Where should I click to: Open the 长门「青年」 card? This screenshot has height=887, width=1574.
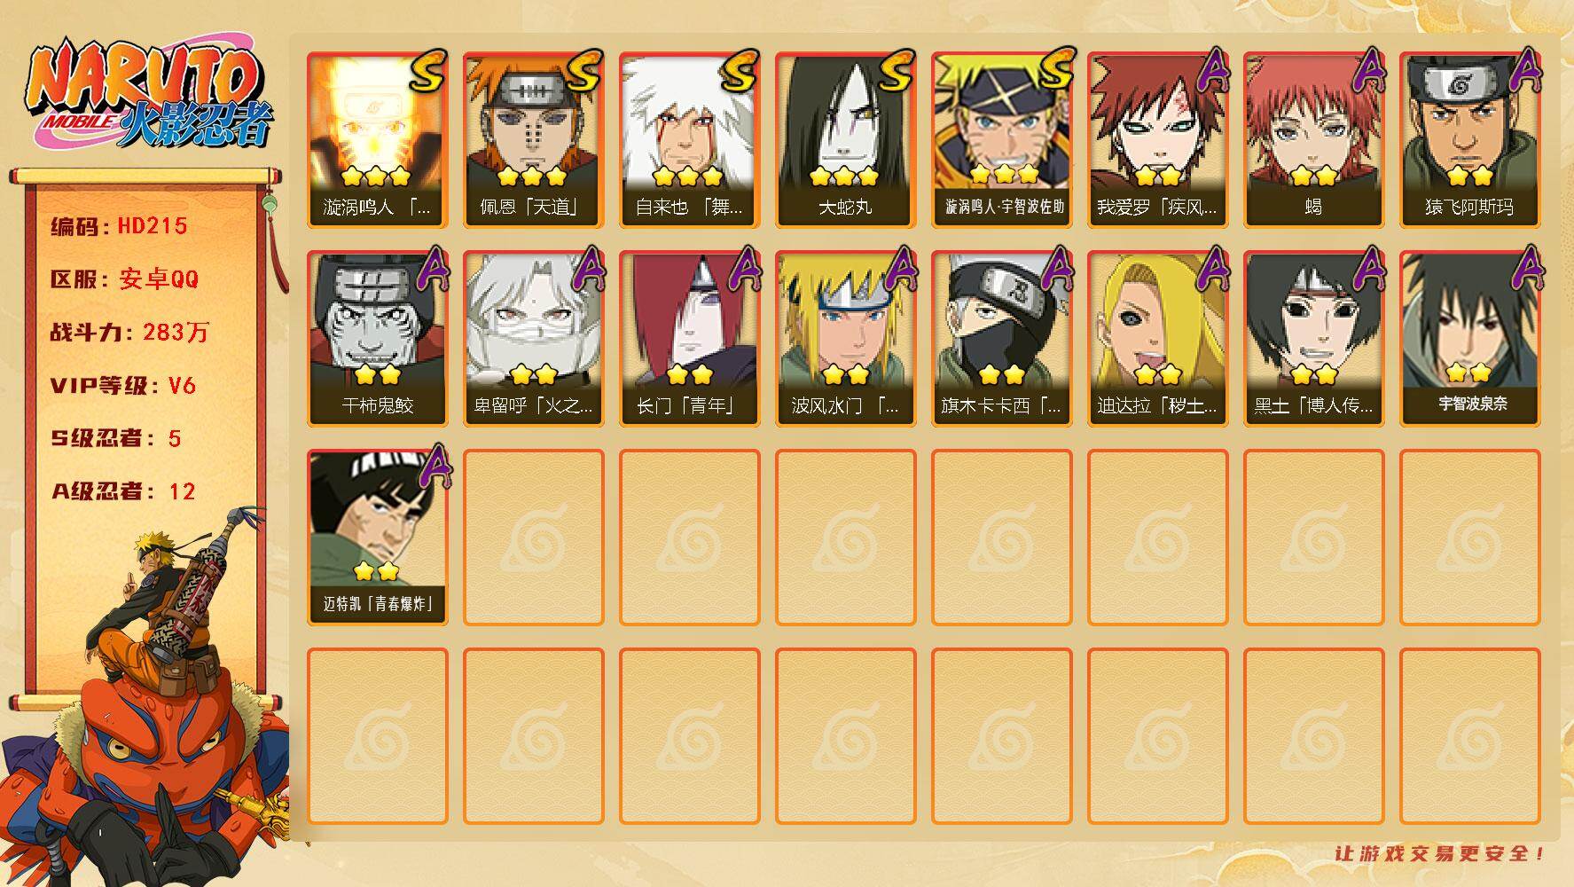point(689,338)
